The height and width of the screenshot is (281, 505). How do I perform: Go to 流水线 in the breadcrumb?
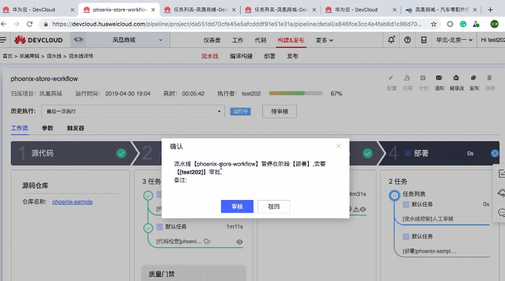point(54,56)
